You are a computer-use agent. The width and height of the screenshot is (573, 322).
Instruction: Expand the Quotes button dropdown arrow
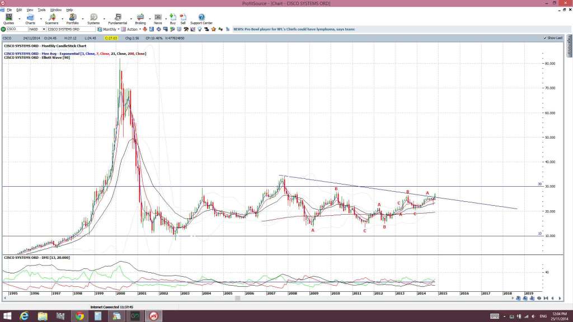(20, 18)
